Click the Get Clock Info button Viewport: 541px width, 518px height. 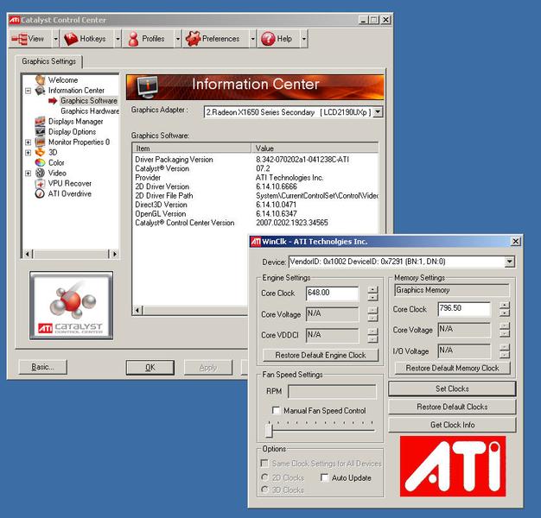(x=452, y=425)
